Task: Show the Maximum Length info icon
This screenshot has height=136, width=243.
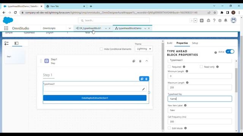Action: click(187, 83)
